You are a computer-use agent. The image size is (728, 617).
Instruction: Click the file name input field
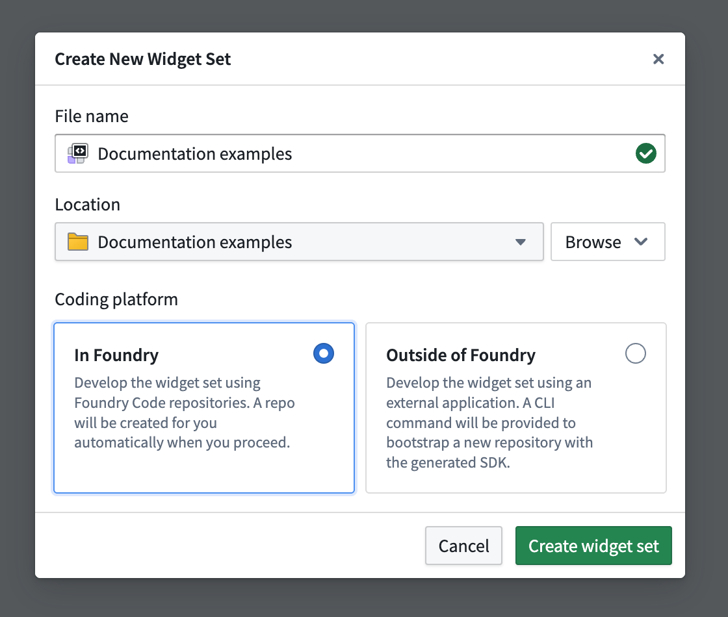360,153
